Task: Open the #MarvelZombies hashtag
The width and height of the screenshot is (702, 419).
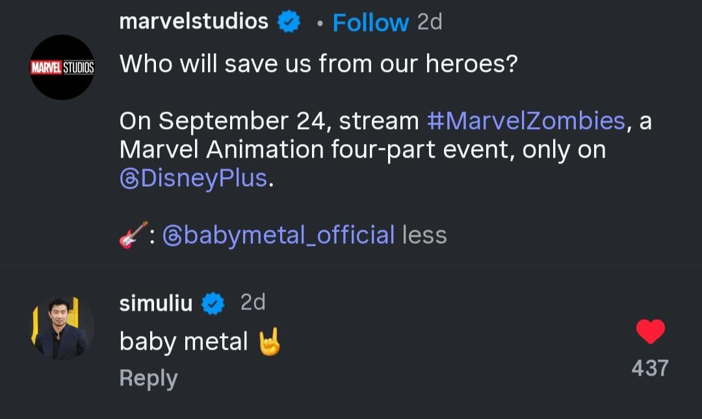Action: (525, 121)
